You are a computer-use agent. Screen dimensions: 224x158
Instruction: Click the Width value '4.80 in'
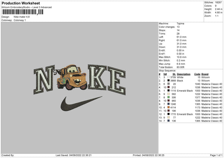click(218, 13)
